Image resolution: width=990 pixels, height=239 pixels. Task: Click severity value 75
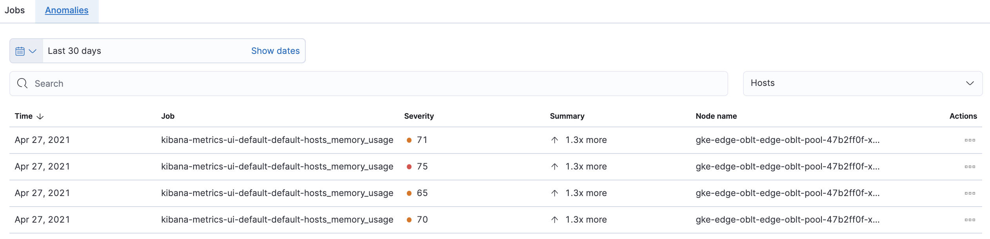(x=422, y=166)
